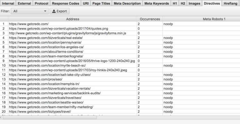Click noodp value in pennsylvania row
This screenshot has width=240, height=124.
click(x=168, y=42)
